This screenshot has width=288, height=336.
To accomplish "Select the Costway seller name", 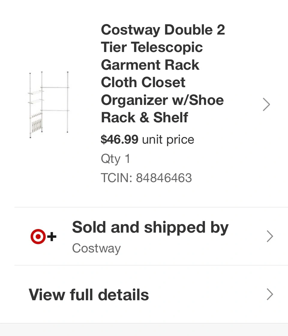I will pyautogui.click(x=96, y=248).
